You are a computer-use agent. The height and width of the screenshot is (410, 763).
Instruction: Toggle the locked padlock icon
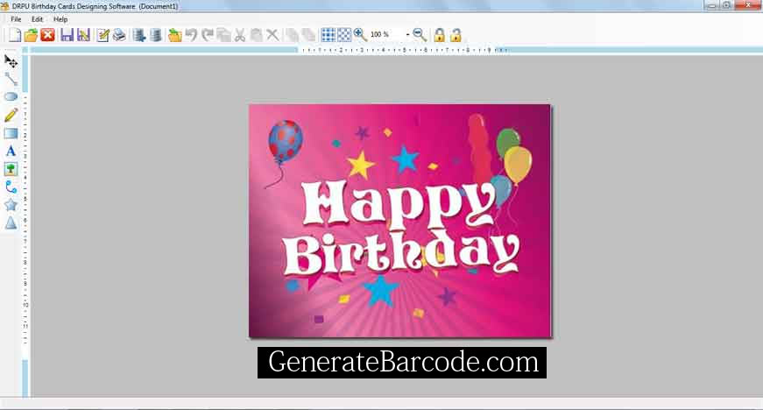(440, 35)
